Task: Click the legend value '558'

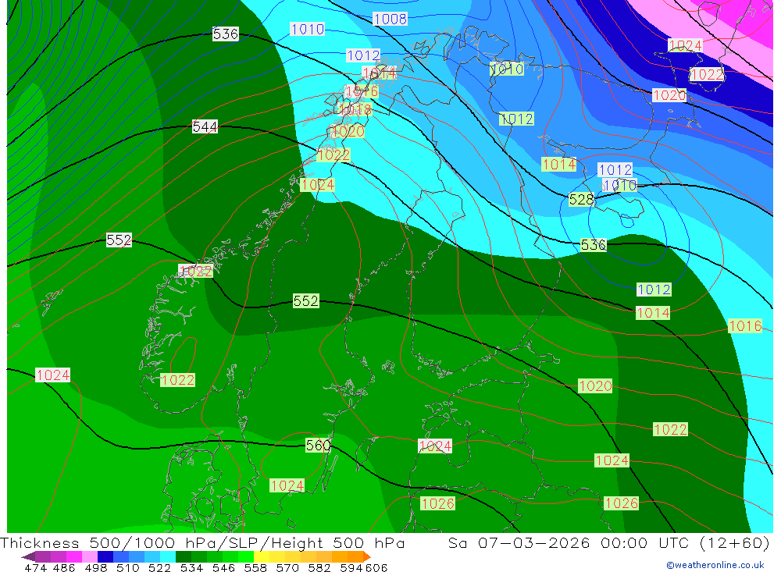Action: pyautogui.click(x=255, y=567)
